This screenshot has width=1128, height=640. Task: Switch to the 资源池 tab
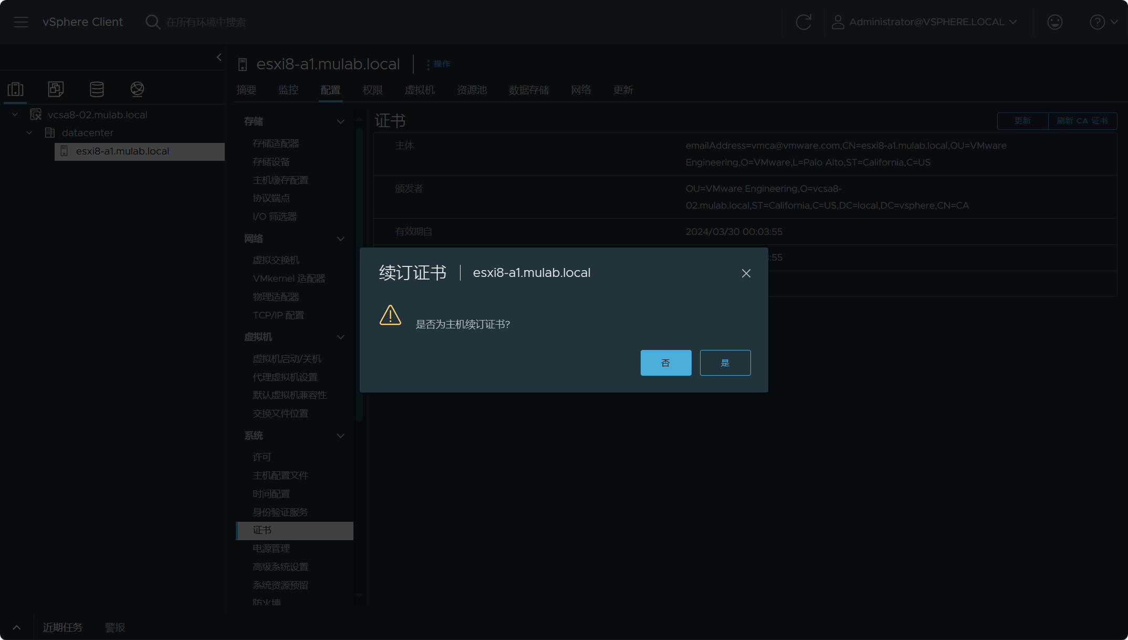472,90
